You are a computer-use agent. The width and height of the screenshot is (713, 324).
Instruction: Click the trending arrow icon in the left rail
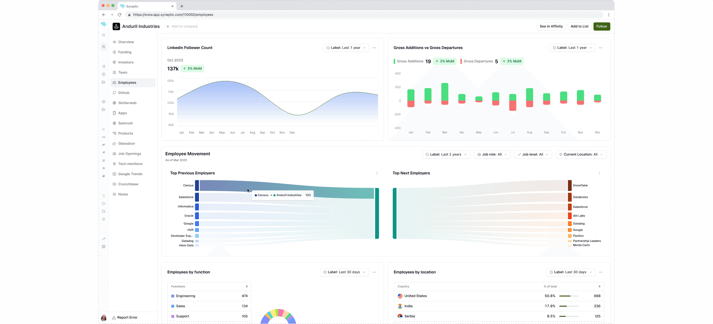(104, 239)
